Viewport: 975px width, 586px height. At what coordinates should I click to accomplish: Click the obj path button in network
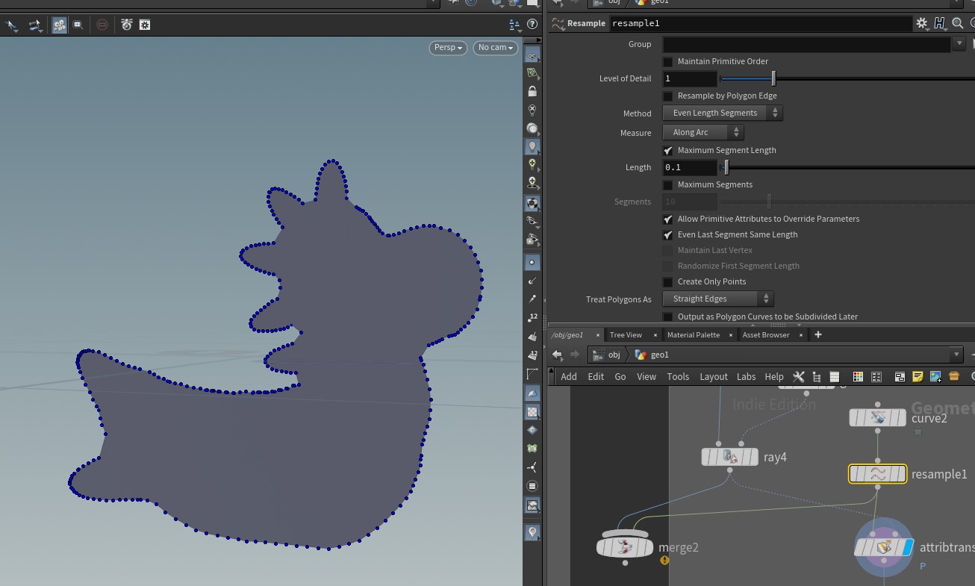tap(607, 355)
